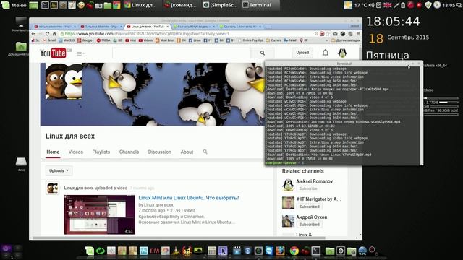Open the MEGA bookmark
The image size is (463, 260).
103,40
